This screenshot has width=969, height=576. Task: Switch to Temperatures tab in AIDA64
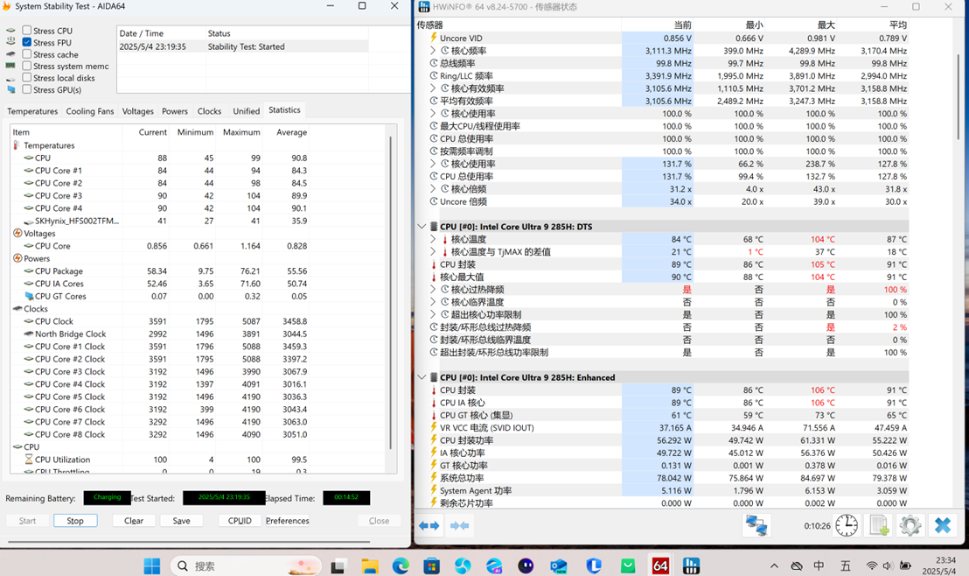click(32, 111)
